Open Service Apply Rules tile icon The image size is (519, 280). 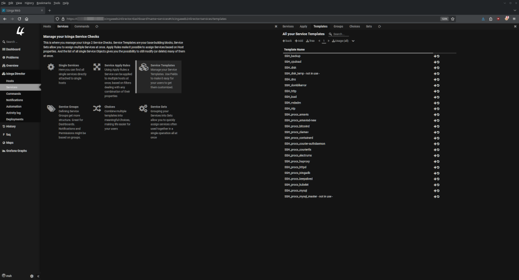tap(97, 67)
